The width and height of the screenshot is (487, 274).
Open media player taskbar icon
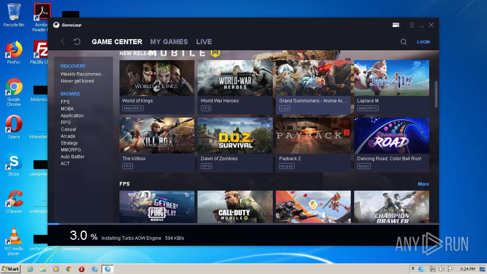[x=56, y=269]
